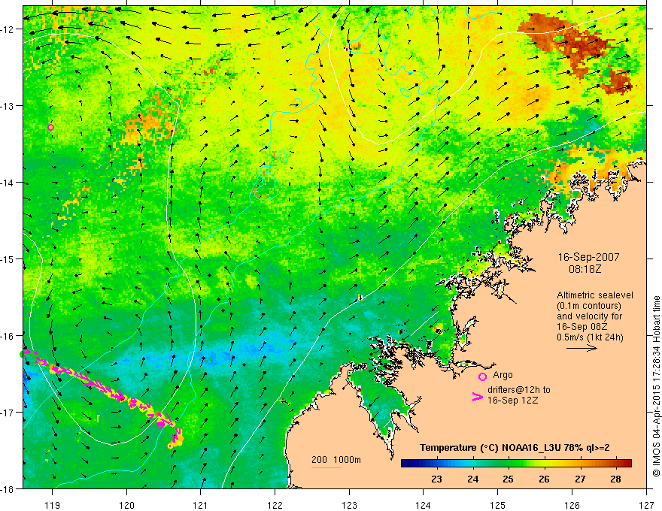Click the '25' color bar tick label

pos(508,479)
